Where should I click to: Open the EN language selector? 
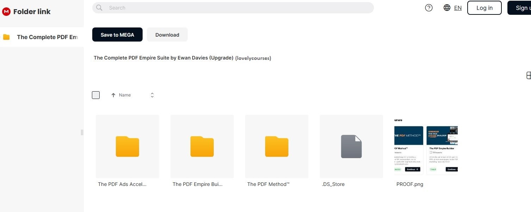pos(458,8)
